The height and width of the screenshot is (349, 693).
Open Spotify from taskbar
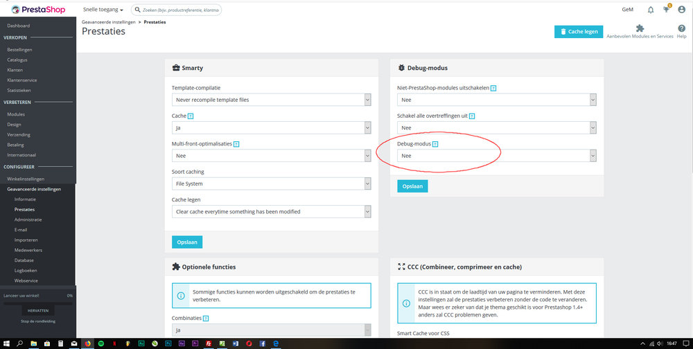(100, 343)
